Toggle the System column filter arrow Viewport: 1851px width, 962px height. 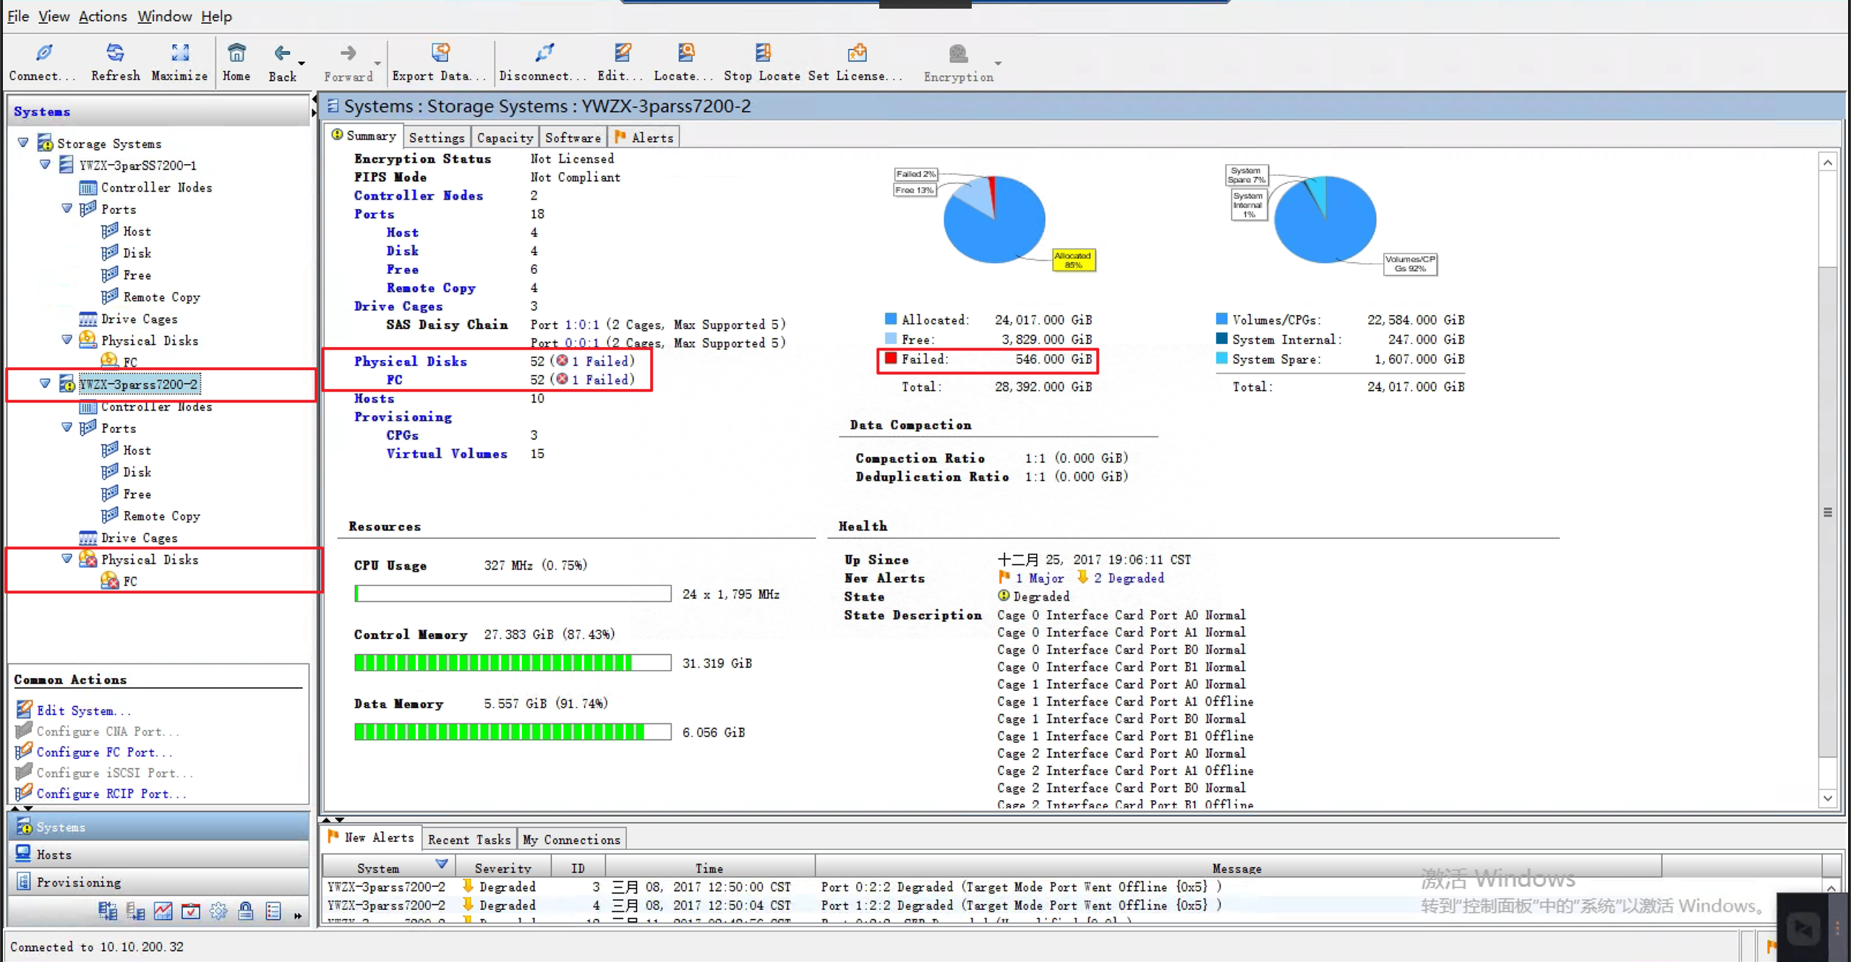tap(442, 864)
